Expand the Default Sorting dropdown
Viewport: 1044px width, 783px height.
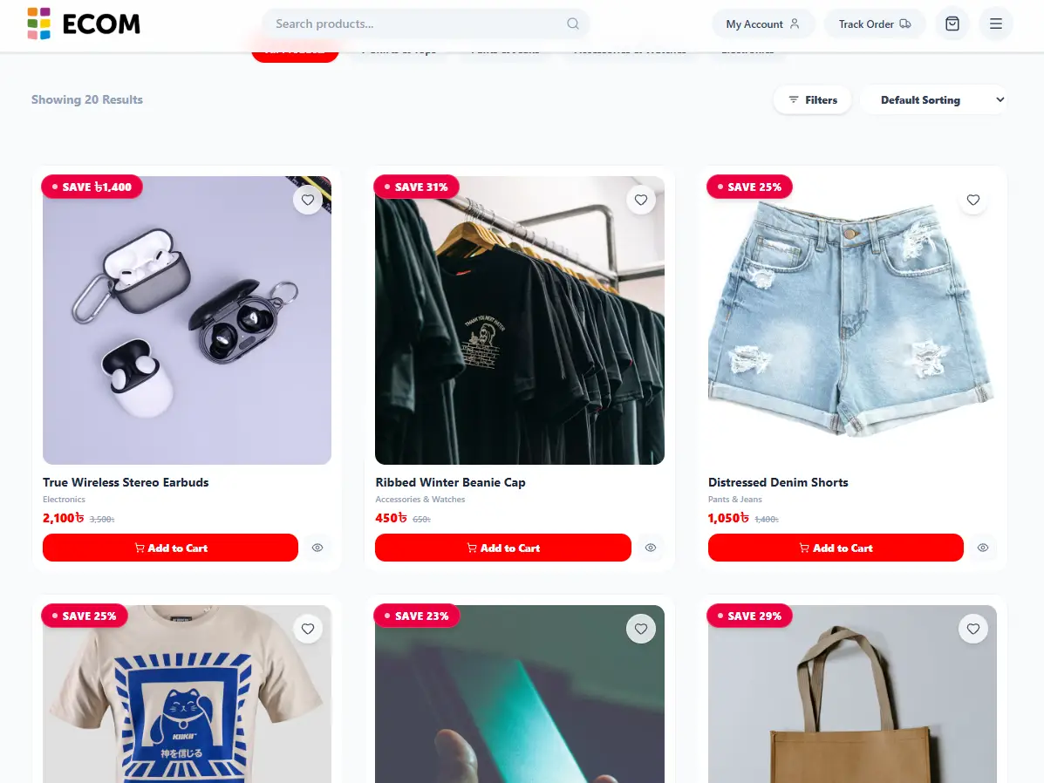coord(933,100)
